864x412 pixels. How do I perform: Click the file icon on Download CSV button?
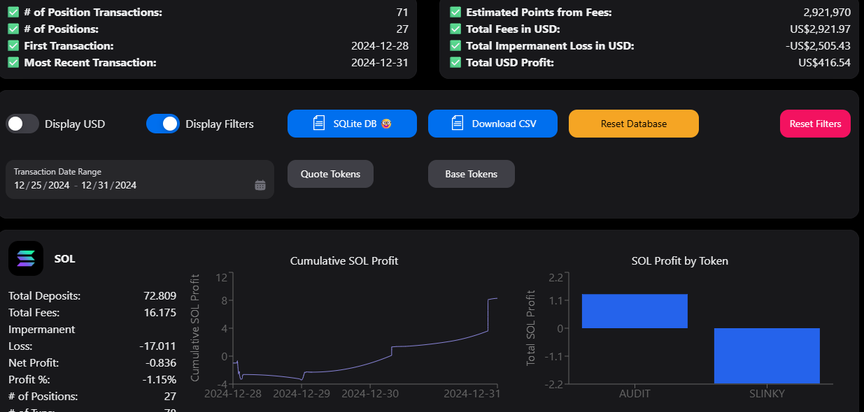458,124
